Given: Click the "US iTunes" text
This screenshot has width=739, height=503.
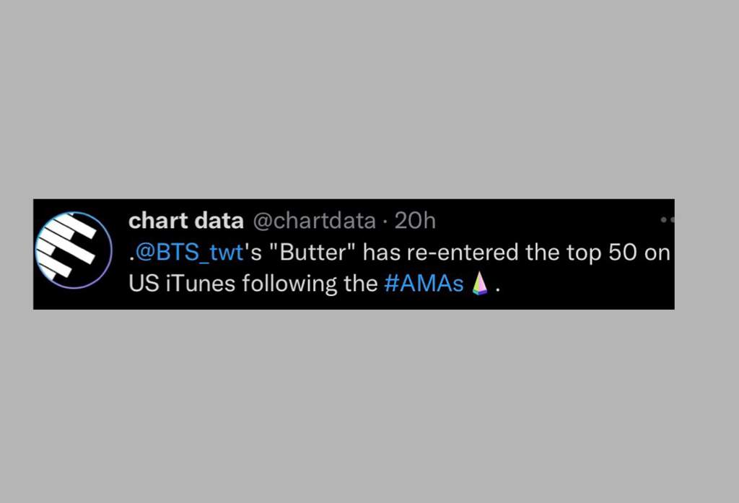Looking at the screenshot, I should coord(181,284).
